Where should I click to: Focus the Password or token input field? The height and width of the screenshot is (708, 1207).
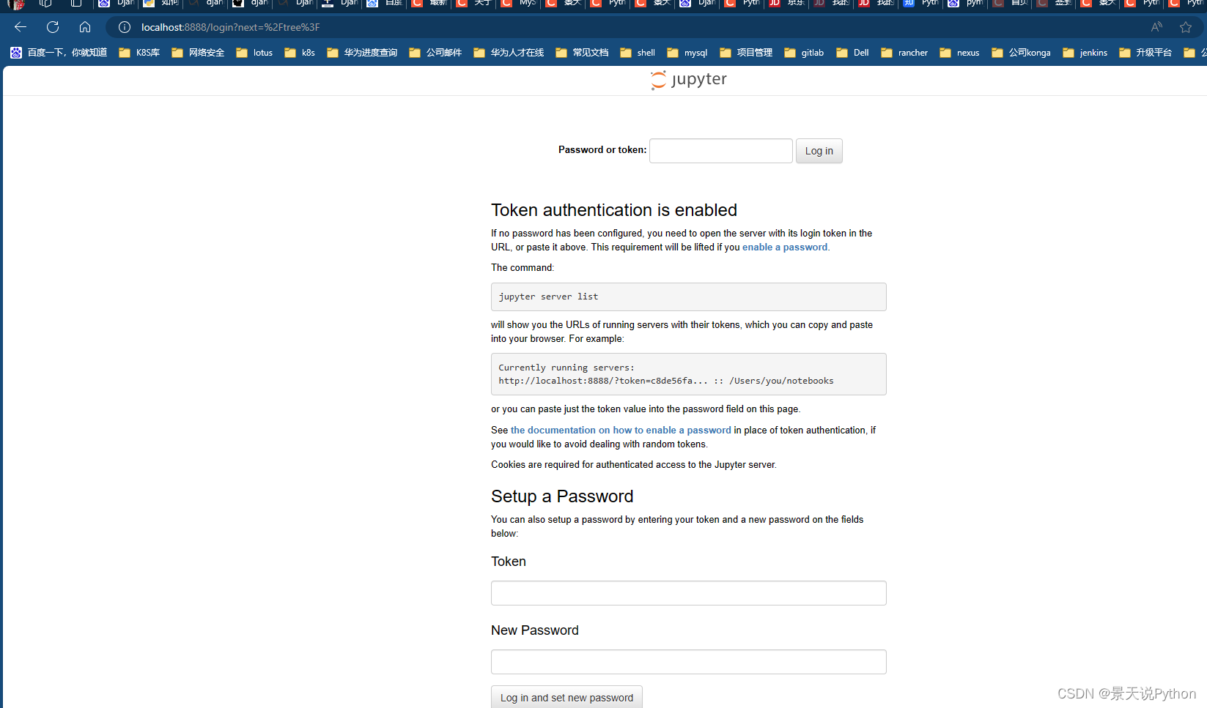[x=721, y=151]
